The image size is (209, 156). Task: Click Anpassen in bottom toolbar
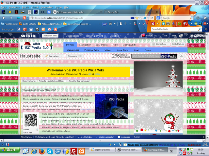coord(124,137)
